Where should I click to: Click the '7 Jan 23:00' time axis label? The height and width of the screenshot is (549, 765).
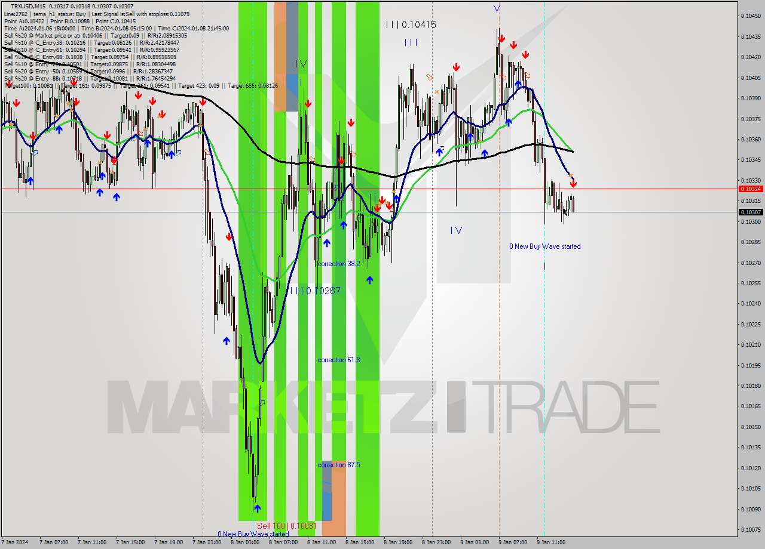click(206, 542)
